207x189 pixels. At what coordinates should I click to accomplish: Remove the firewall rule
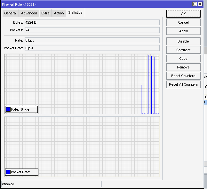point(183,67)
